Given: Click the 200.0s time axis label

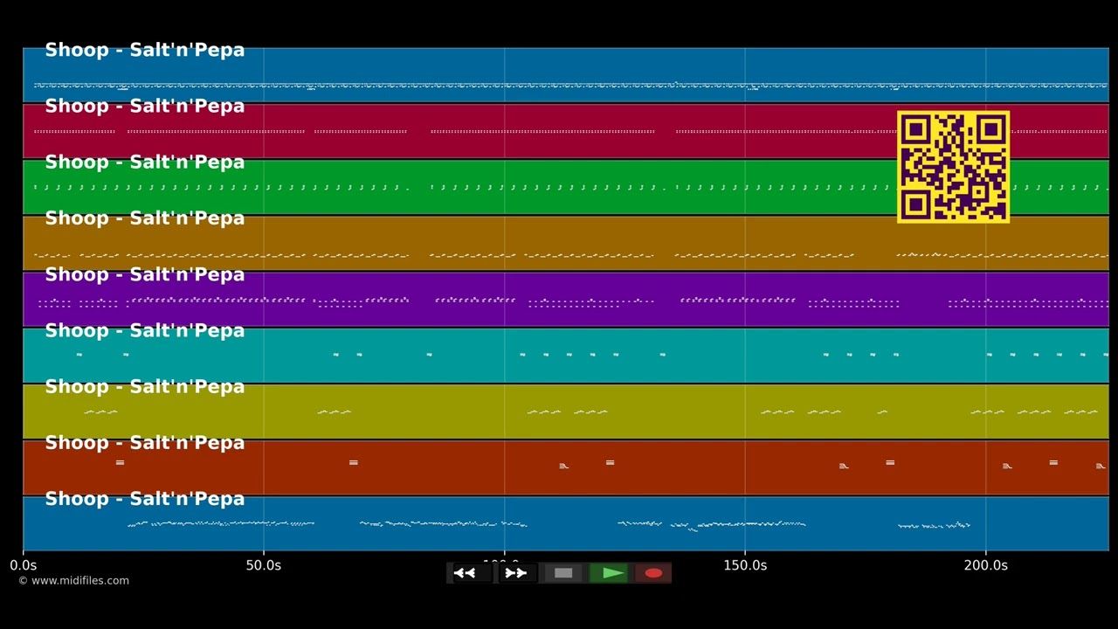Looking at the screenshot, I should pyautogui.click(x=986, y=565).
